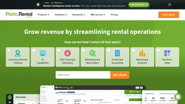Image resolution: width=185 pixels, height=104 pixels.
Task: Click the Inventory & Rental Tracking map pin icon
Action: click(18, 53)
